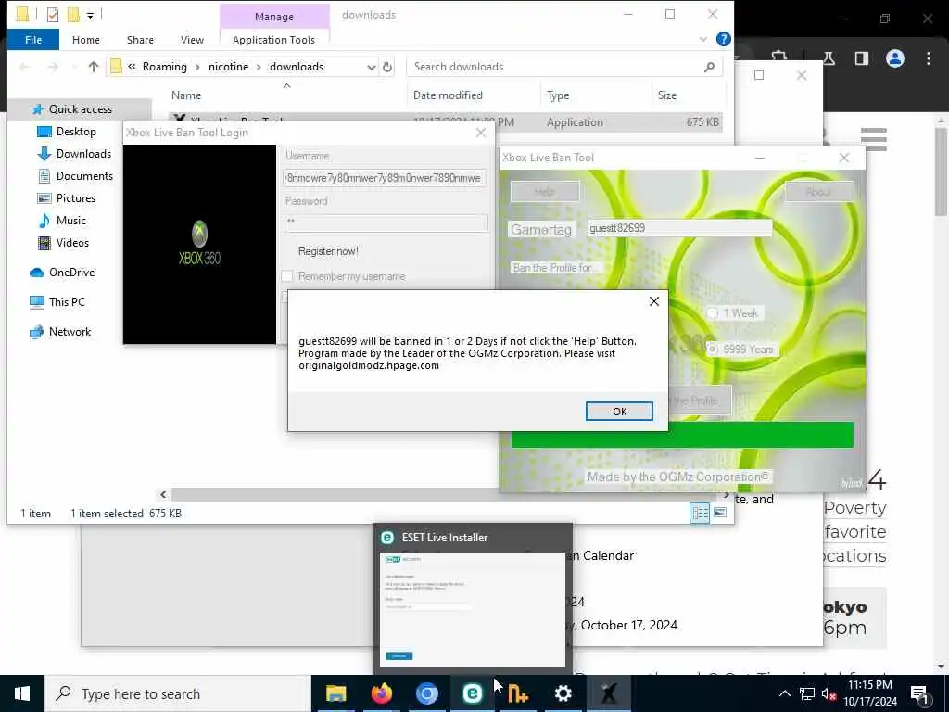
Task: Open Firefox from taskbar
Action: (x=381, y=693)
